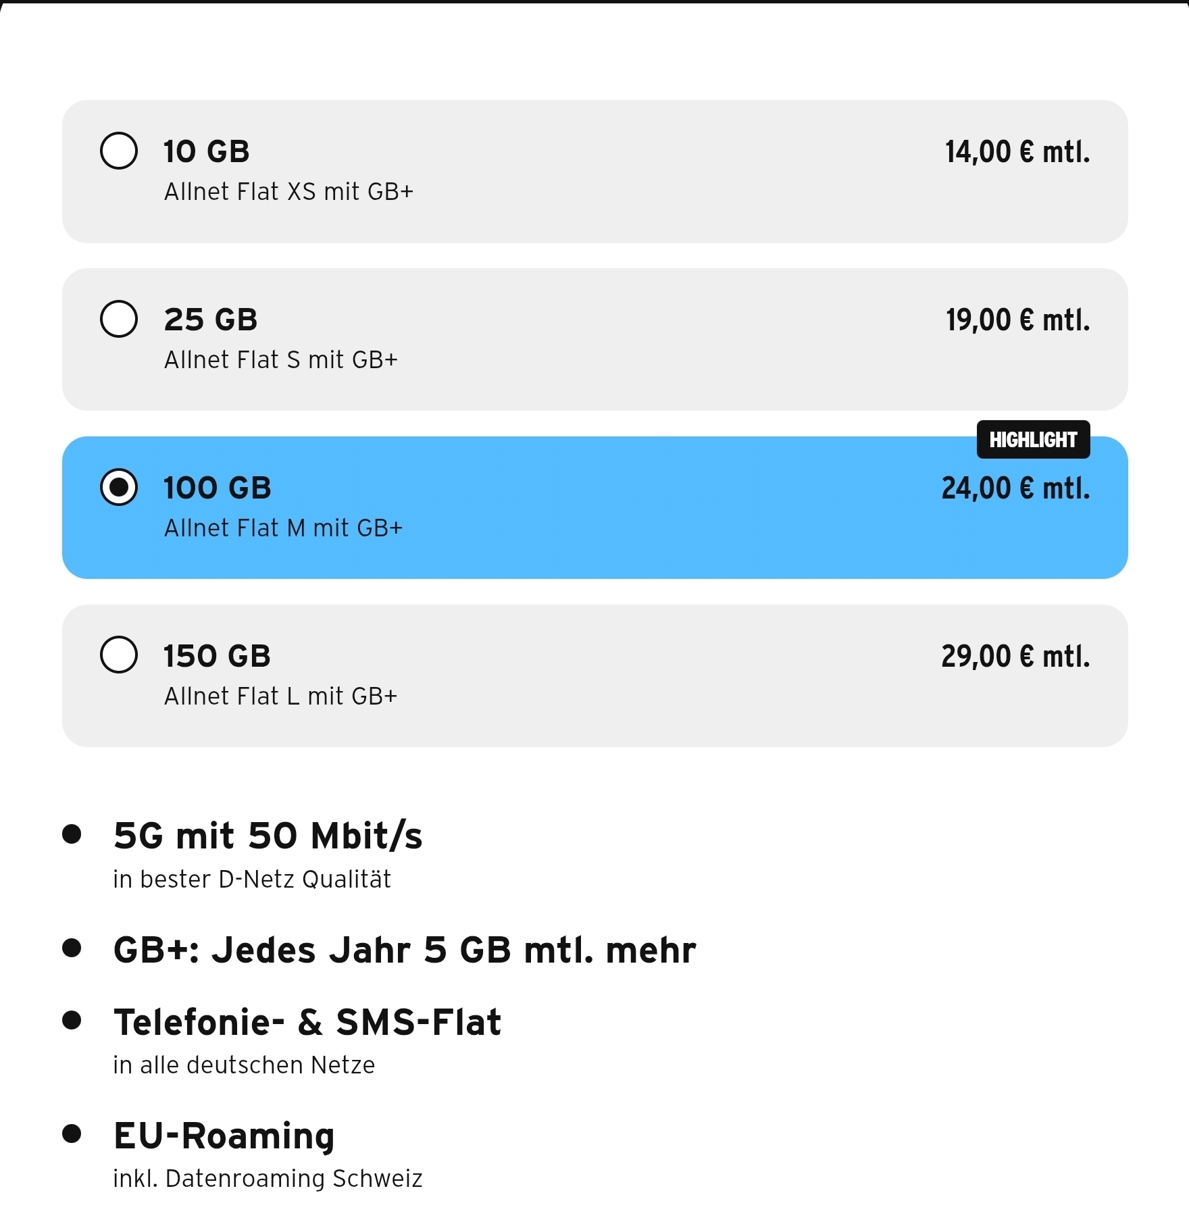Screen dimensions: 1189x1222
Task: Click inkl. Datenroaming Schweiz text
Action: [268, 1179]
